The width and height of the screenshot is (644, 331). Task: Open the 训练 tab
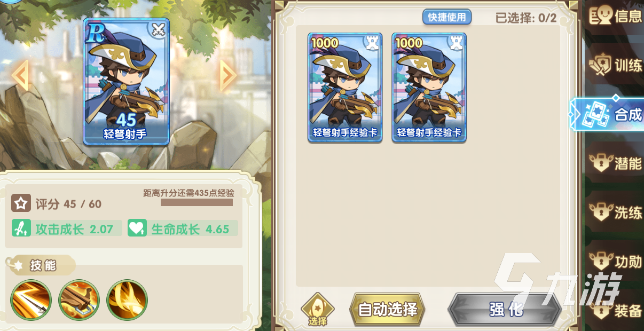coord(615,66)
